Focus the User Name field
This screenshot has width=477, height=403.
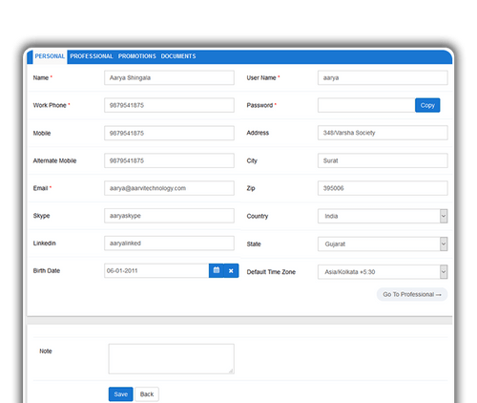(383, 77)
